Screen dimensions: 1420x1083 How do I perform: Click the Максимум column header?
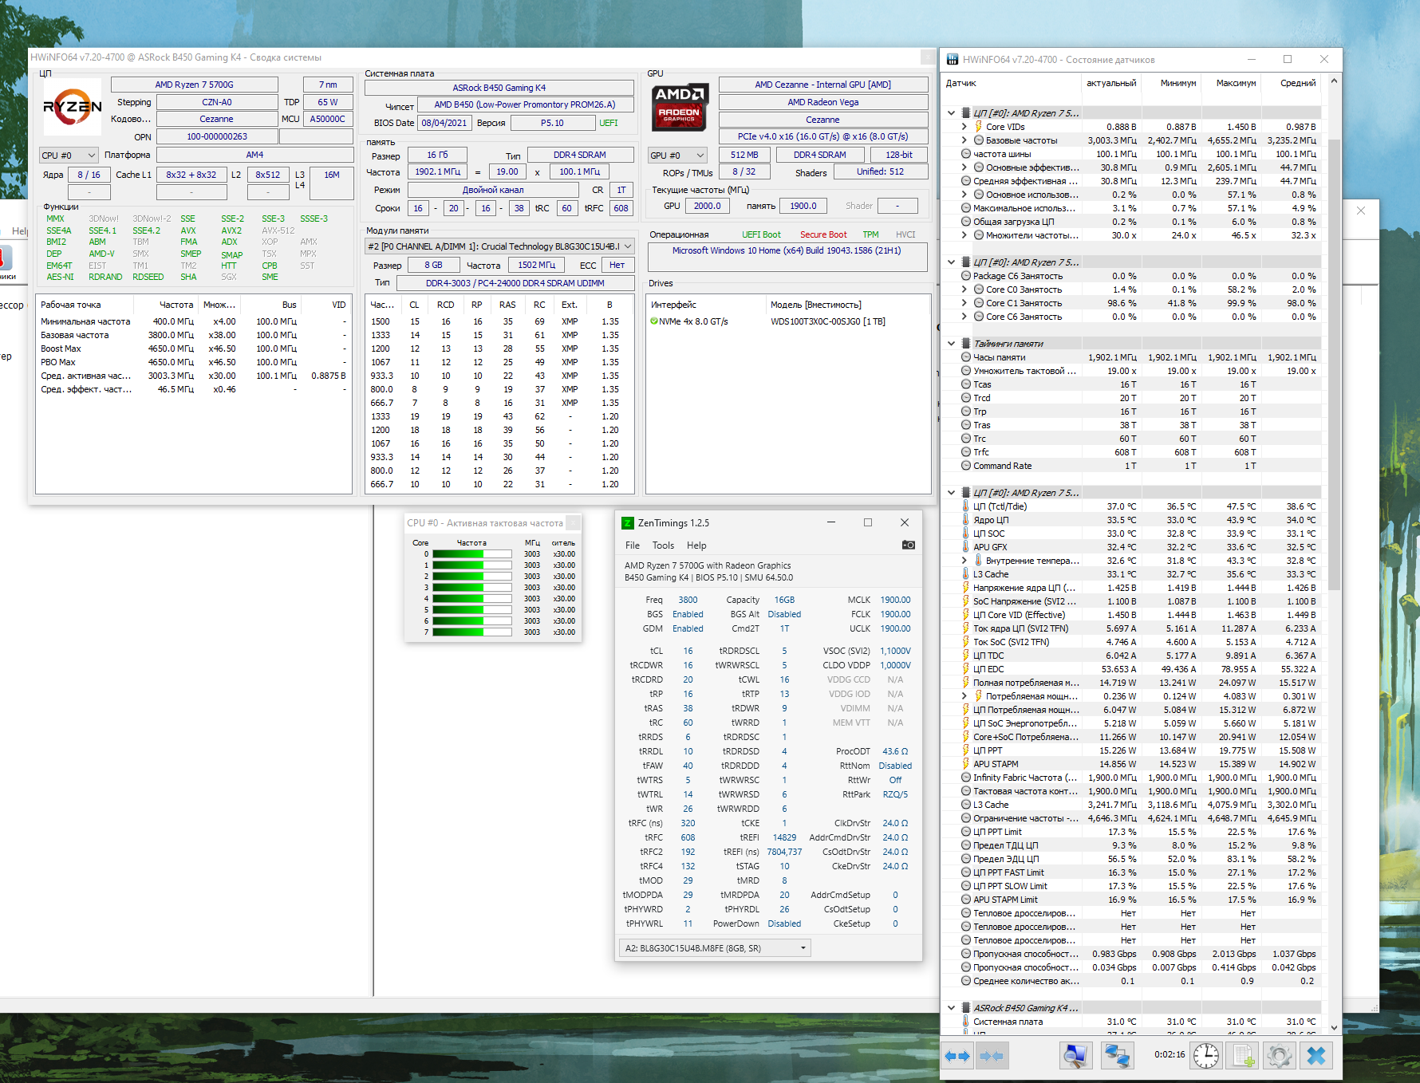(1235, 83)
